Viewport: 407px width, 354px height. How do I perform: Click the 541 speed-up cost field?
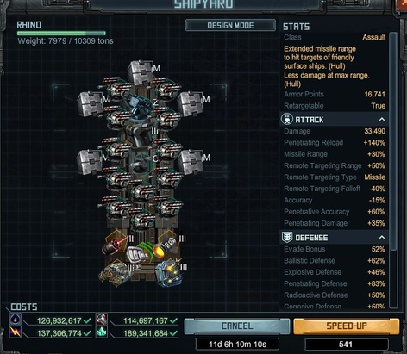346,345
